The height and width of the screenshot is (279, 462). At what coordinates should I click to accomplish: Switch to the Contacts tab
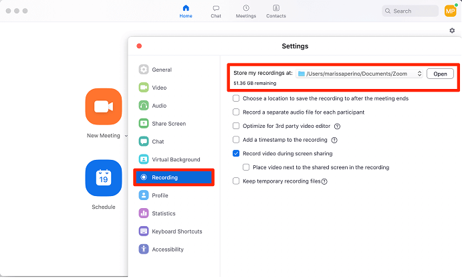pos(275,11)
